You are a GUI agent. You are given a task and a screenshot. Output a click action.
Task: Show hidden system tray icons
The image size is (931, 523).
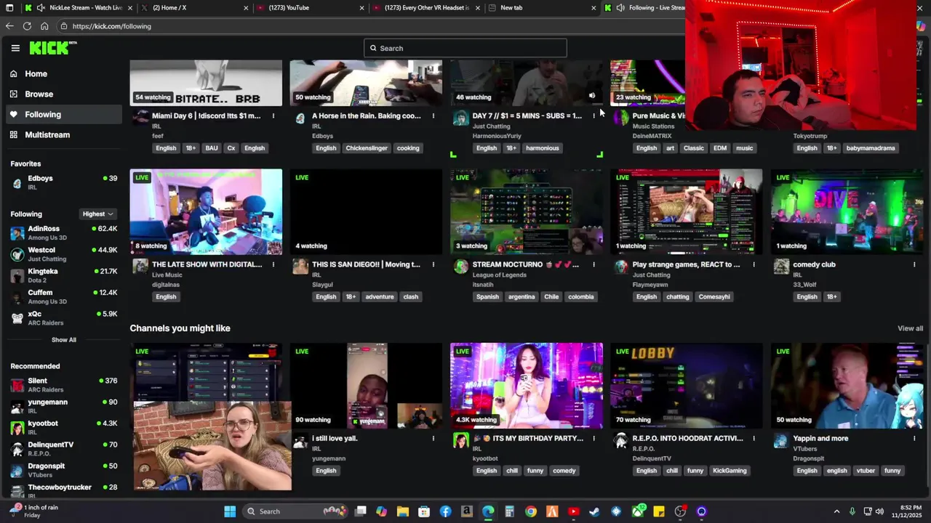click(x=836, y=511)
